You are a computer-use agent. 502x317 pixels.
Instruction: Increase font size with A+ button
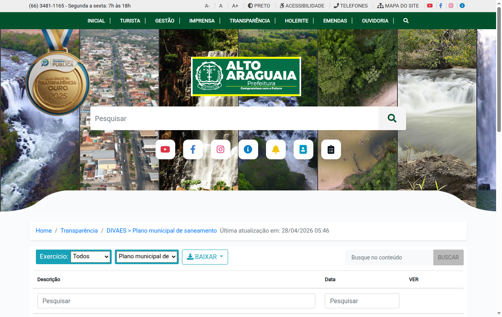(235, 6)
